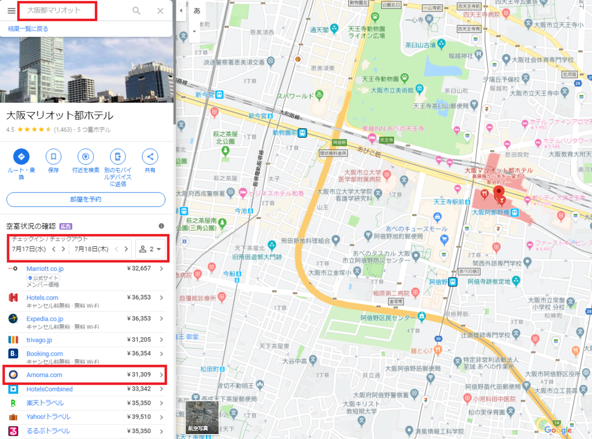The height and width of the screenshot is (439, 592).
Task: Open the hamburger main menu
Action: (11, 11)
